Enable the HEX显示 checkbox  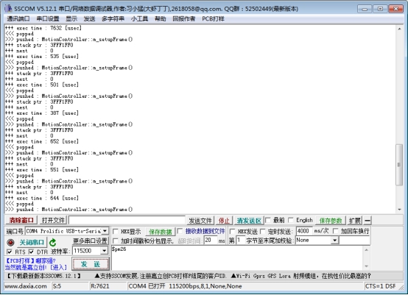point(116,231)
